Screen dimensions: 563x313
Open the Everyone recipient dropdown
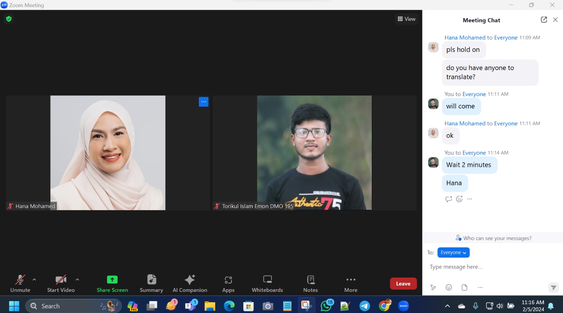tap(453, 252)
